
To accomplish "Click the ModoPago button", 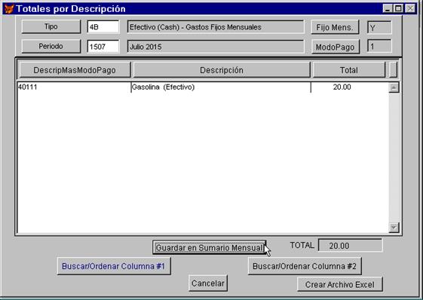I will [x=336, y=47].
